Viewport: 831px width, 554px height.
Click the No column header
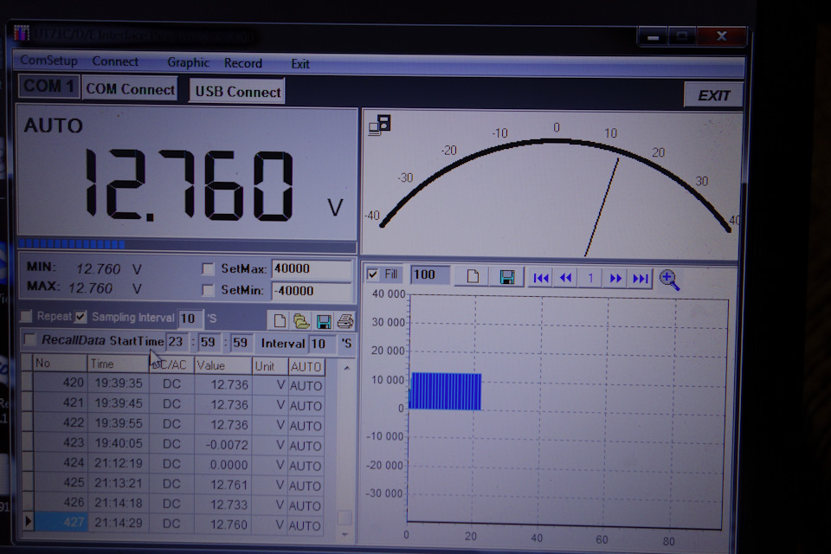[60, 364]
